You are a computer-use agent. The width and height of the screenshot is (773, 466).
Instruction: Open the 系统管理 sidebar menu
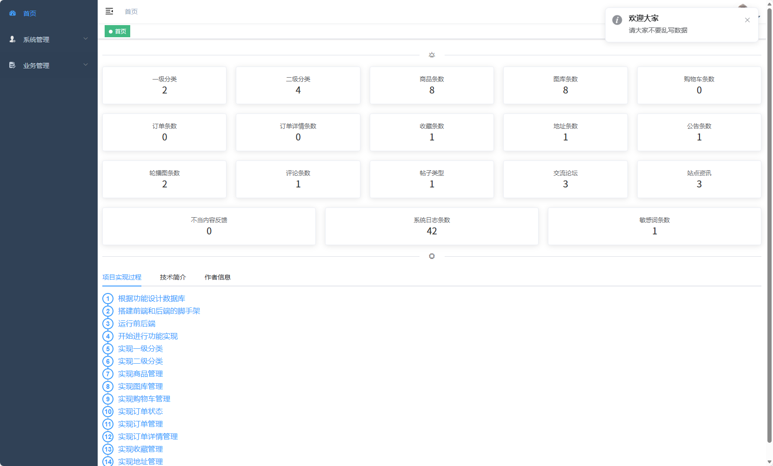[49, 40]
